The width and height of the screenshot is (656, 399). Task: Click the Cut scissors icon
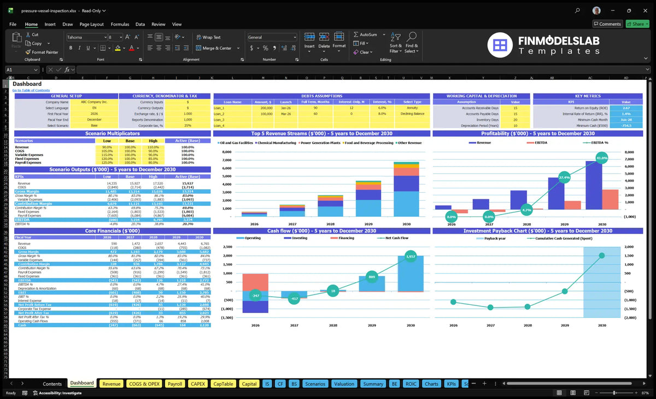(27, 34)
